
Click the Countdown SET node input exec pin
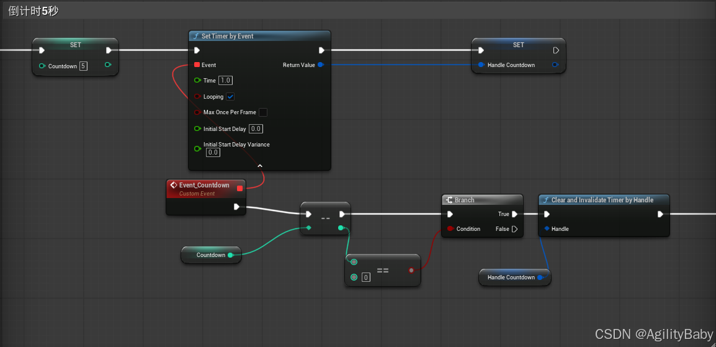(42, 50)
